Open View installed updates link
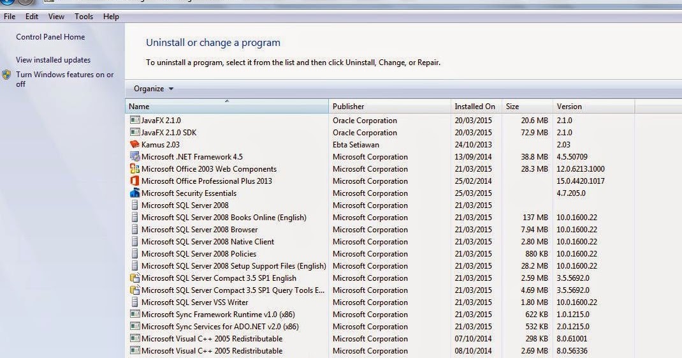Screen dimensions: 682x358 [54, 60]
